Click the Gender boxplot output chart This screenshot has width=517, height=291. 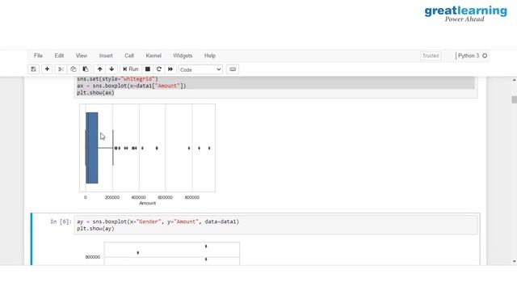(x=162, y=253)
